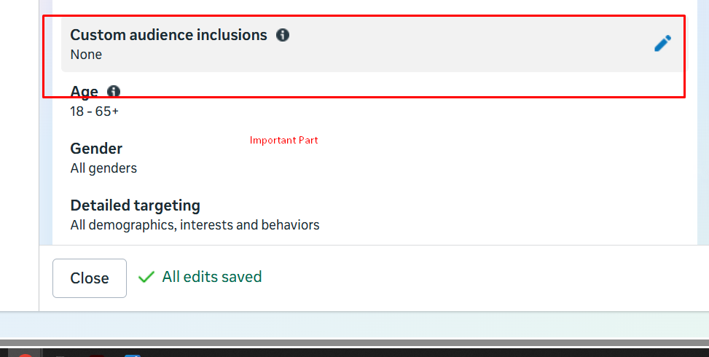This screenshot has height=357, width=709.
Task: Select the Detailed targeting heading
Action: [x=135, y=205]
